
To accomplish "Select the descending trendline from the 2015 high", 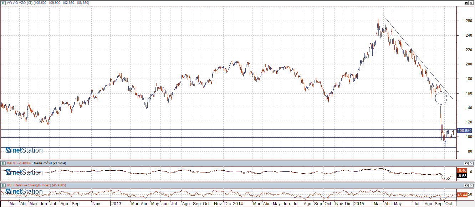I will tap(418, 58).
